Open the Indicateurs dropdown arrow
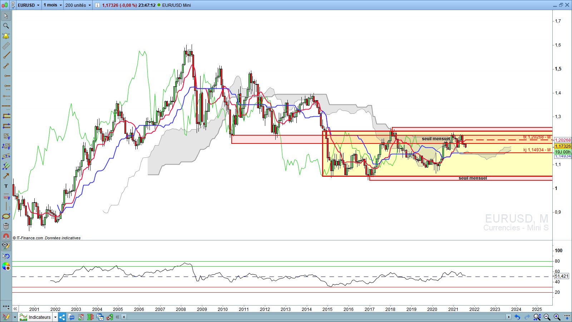The width and height of the screenshot is (572, 322). tap(55, 317)
